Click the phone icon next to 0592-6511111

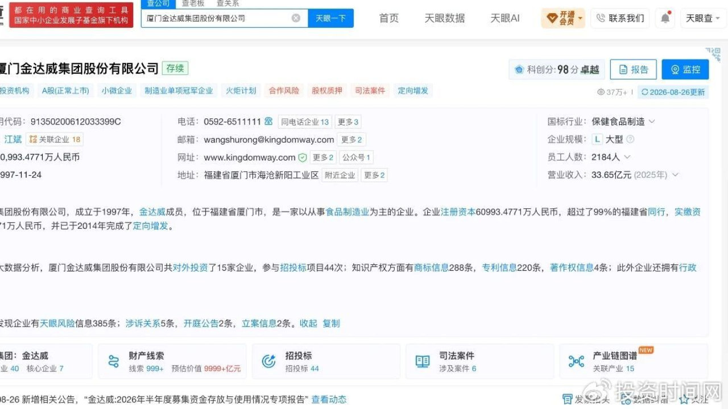pyautogui.click(x=268, y=121)
